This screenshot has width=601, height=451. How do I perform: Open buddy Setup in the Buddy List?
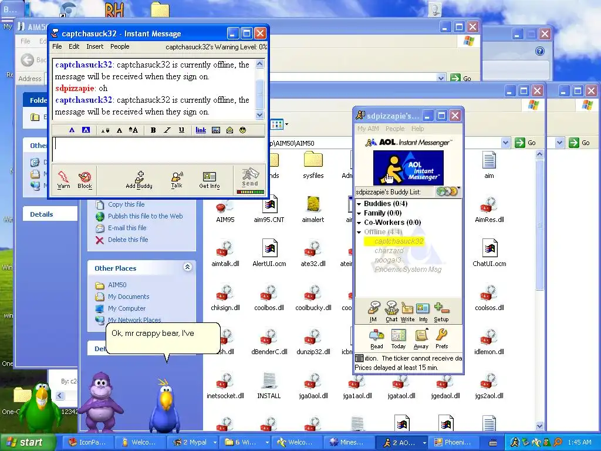[441, 312]
